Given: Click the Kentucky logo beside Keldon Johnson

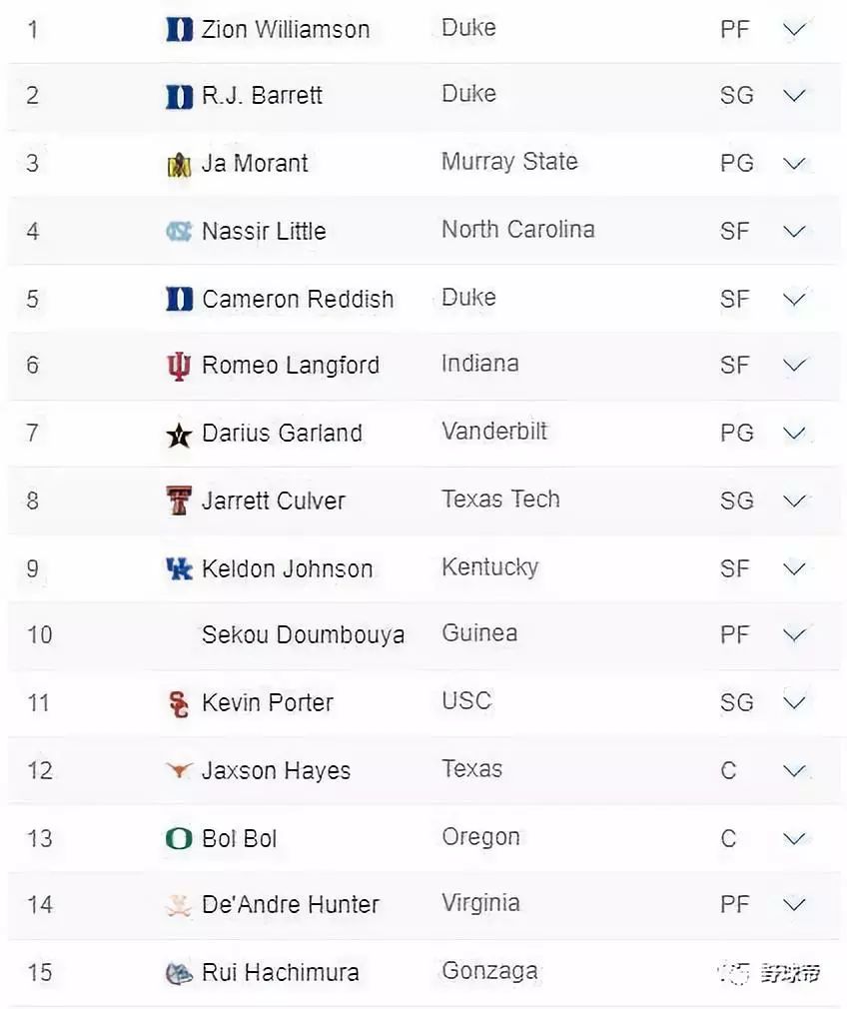Looking at the screenshot, I should [179, 569].
